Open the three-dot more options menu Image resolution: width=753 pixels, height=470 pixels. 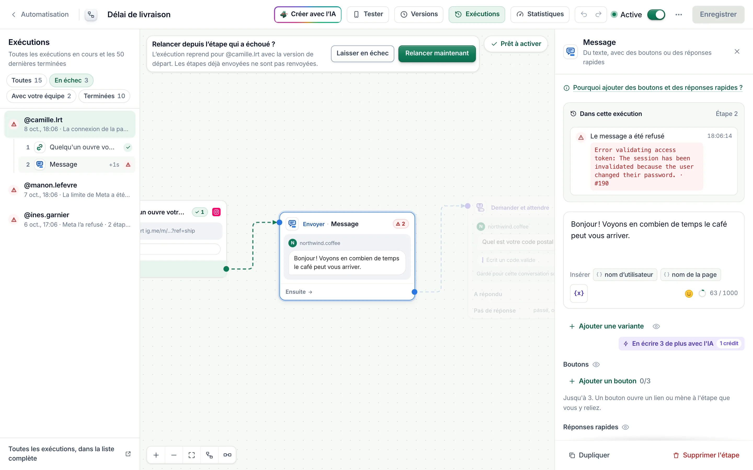click(x=679, y=15)
